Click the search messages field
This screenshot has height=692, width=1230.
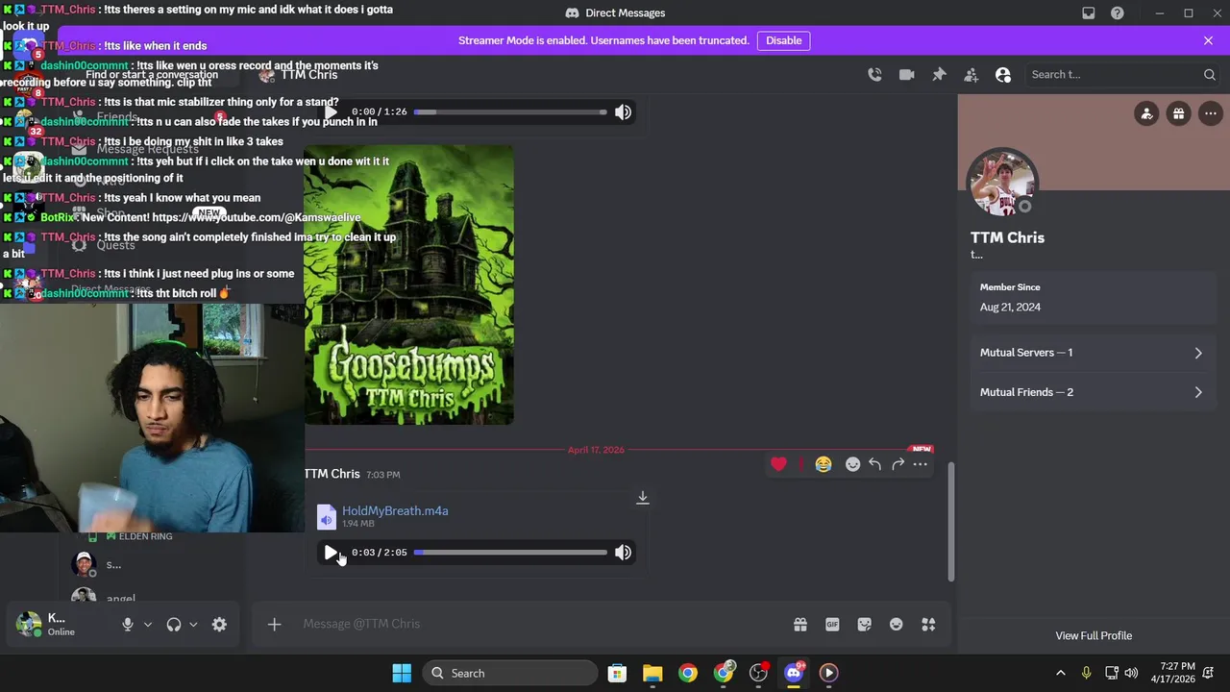[1122, 74]
